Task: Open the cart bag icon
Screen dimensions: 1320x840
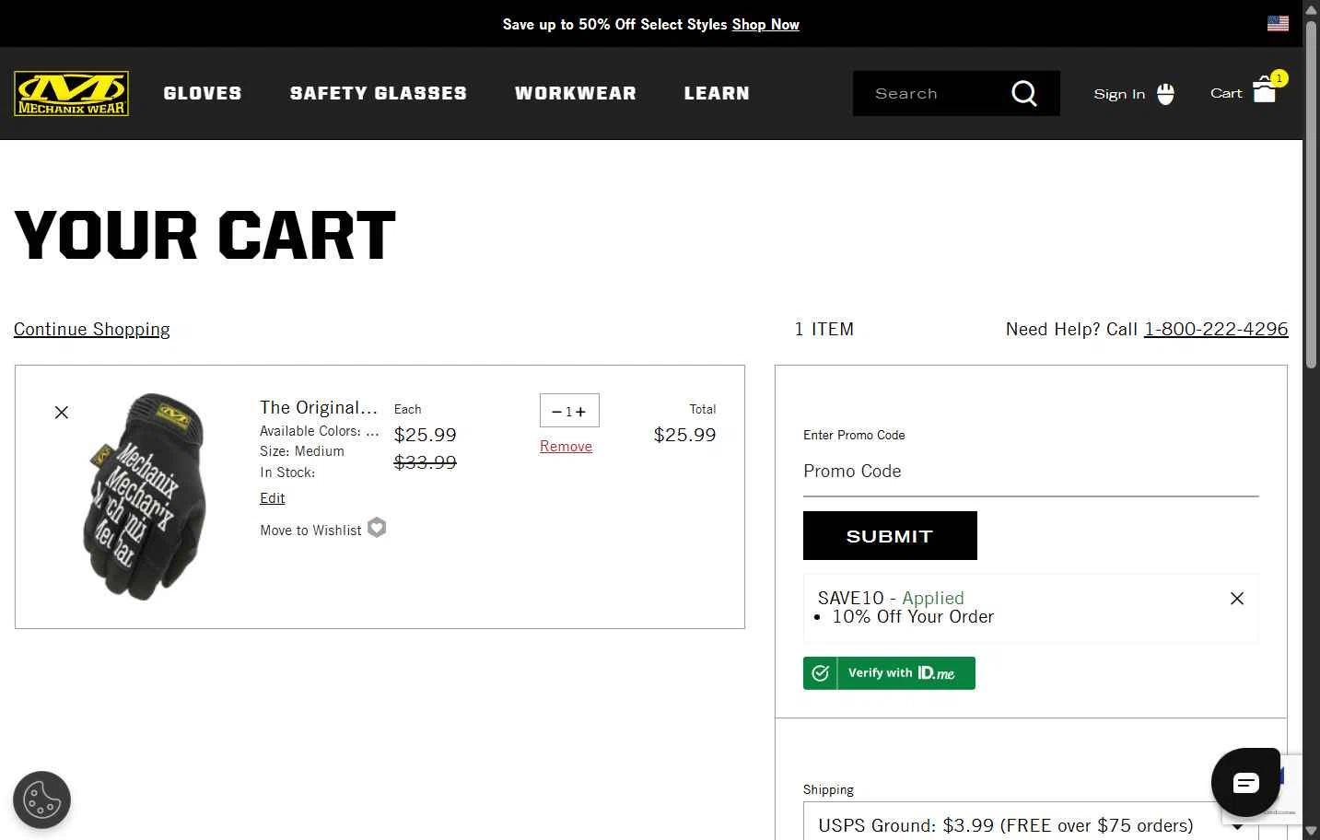Action: (1264, 90)
